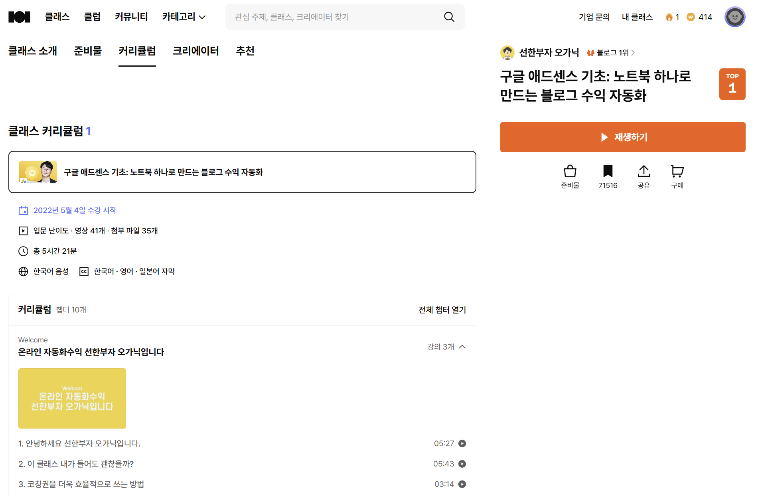Switch to 추천 tab
The image size is (758, 496).
point(245,51)
